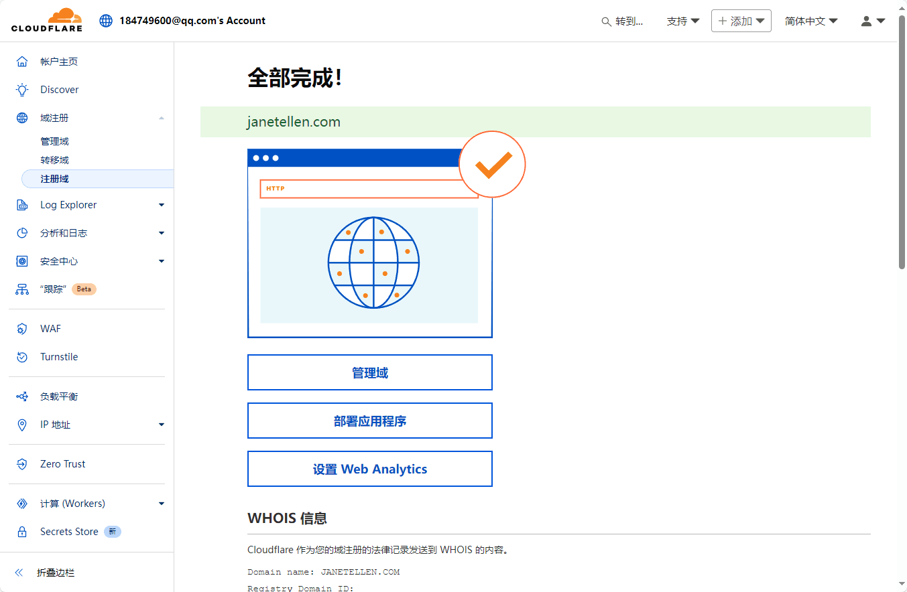The width and height of the screenshot is (907, 592).
Task: Click the Turnstile icon in sidebar
Action: pos(22,357)
